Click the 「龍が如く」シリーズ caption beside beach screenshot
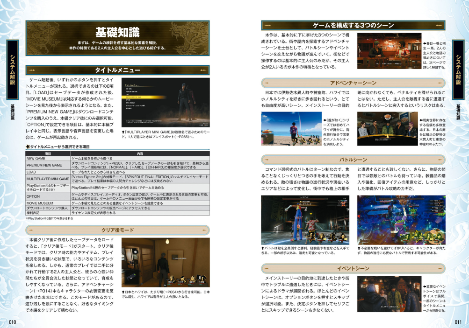Viewport: 469px width, 328px height. pyautogui.click(x=336, y=132)
